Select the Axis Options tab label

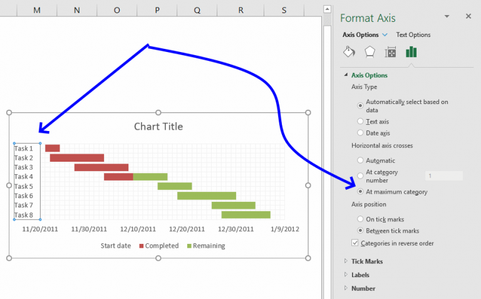[361, 34]
